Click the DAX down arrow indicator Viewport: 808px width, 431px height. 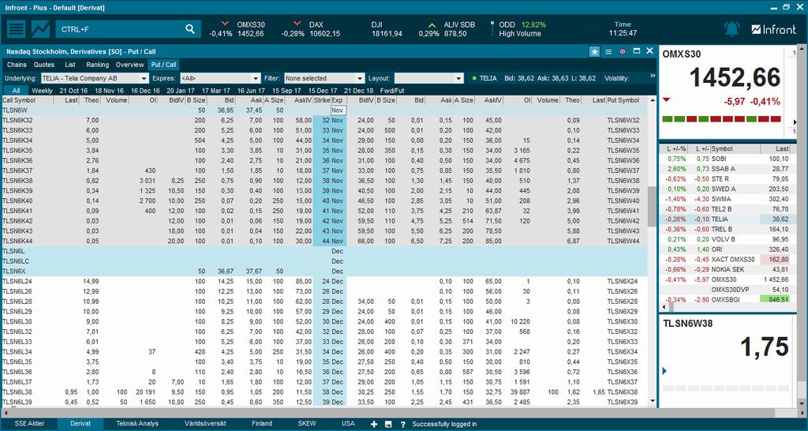[x=297, y=24]
